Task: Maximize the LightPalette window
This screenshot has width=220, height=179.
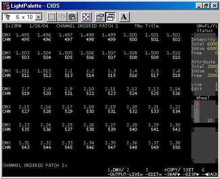Action: [207, 6]
